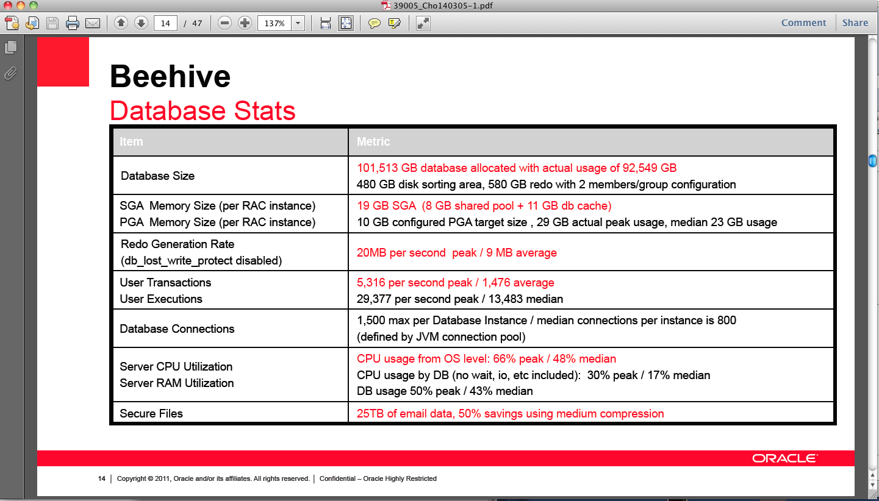Click the 'Item' column header

point(131,141)
